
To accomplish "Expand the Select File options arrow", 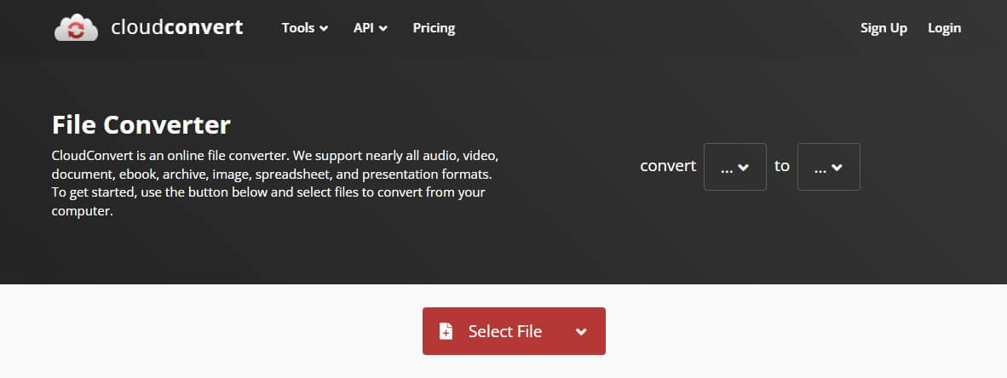I will click(x=581, y=332).
